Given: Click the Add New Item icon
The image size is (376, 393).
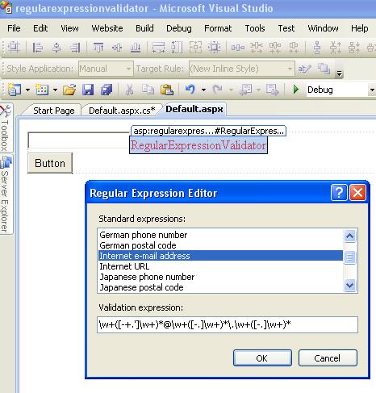Looking at the screenshot, I should 42,90.
